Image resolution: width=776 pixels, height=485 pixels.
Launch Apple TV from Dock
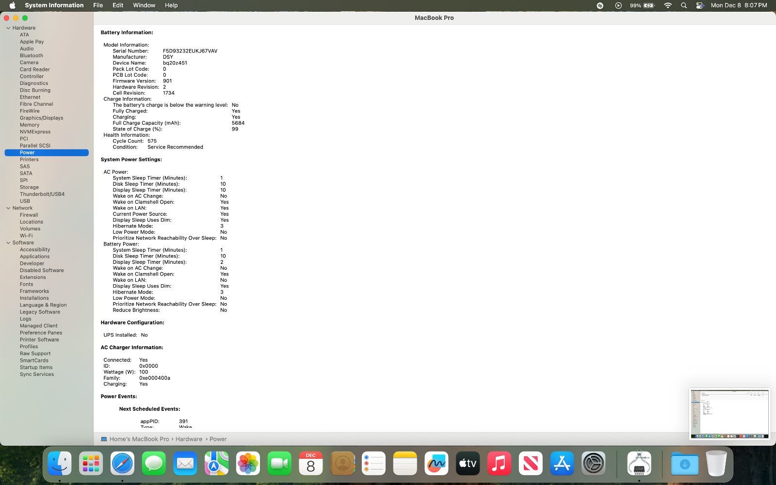pos(468,464)
